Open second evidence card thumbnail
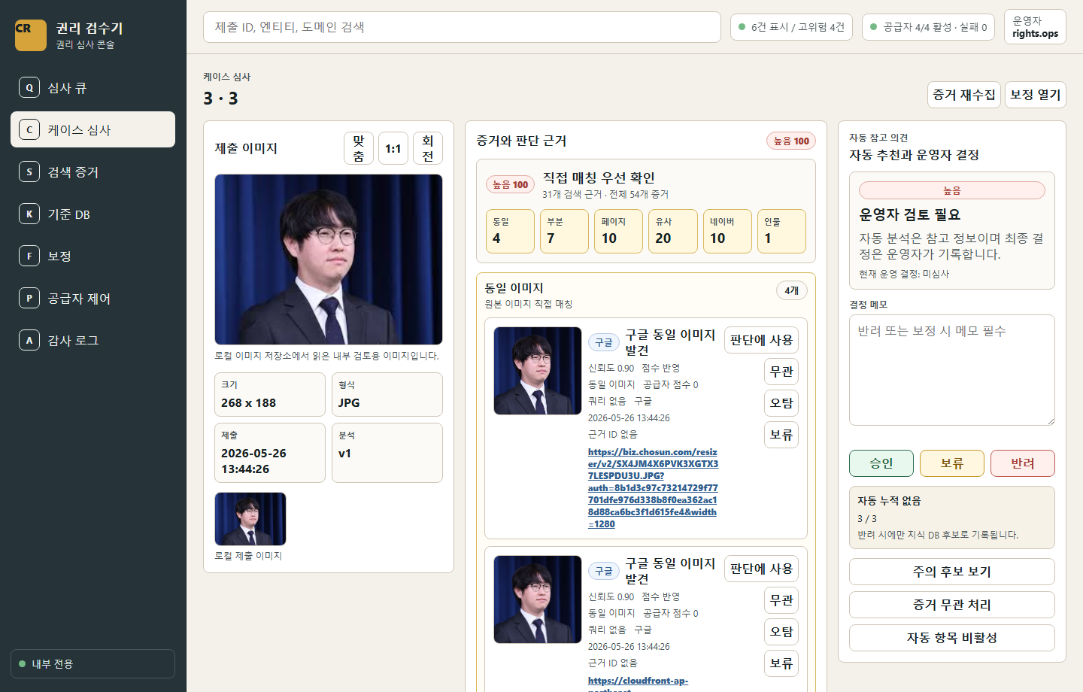1083x692 pixels. coord(538,599)
